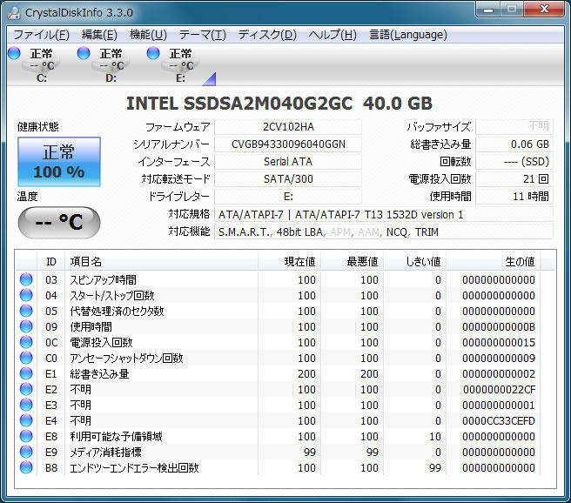Click the 電源投入回数 field 21 回

(x=514, y=179)
